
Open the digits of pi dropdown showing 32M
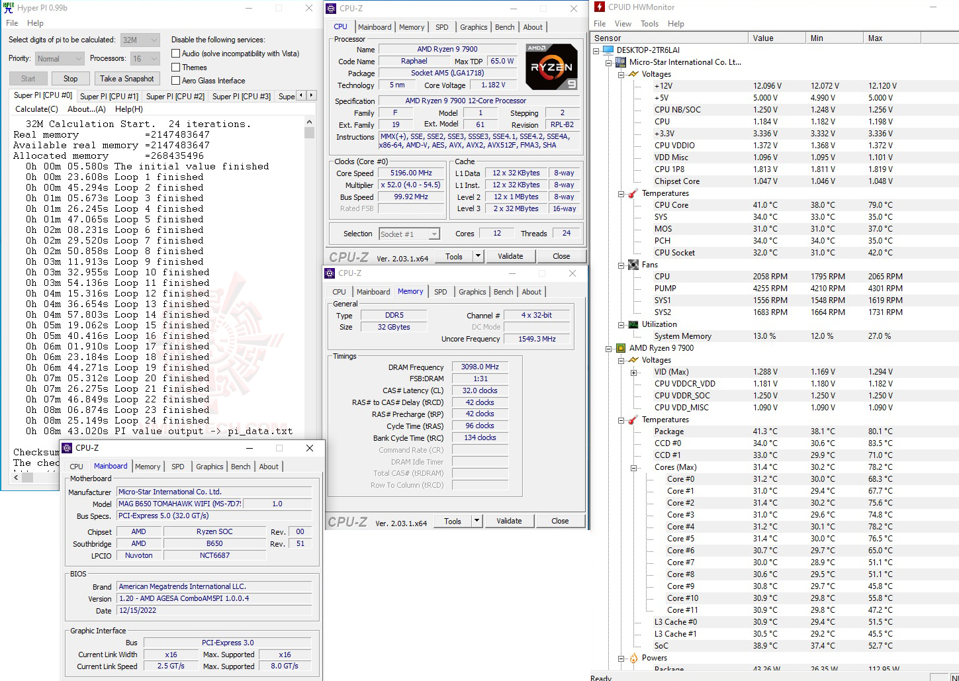[x=140, y=40]
